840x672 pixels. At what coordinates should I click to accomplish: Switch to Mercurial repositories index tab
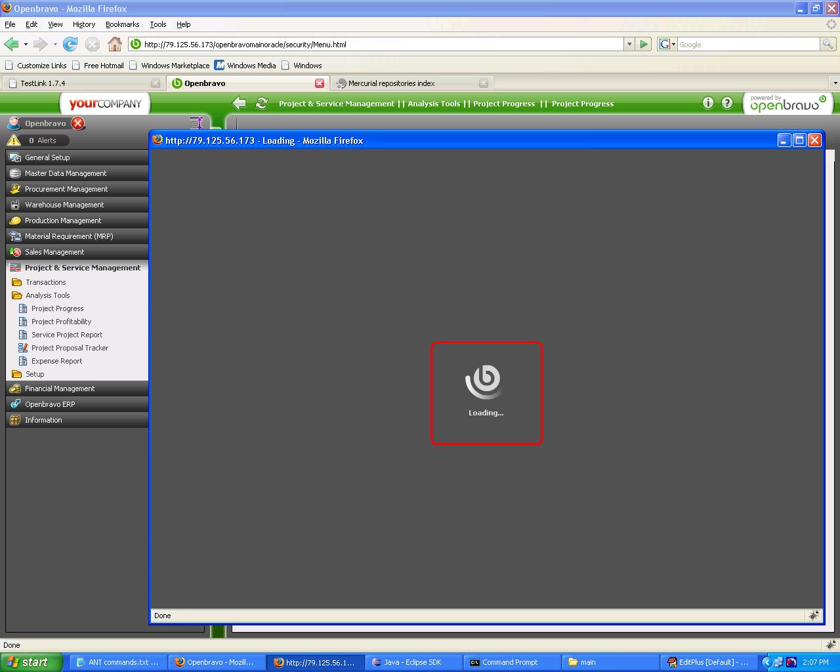[412, 83]
